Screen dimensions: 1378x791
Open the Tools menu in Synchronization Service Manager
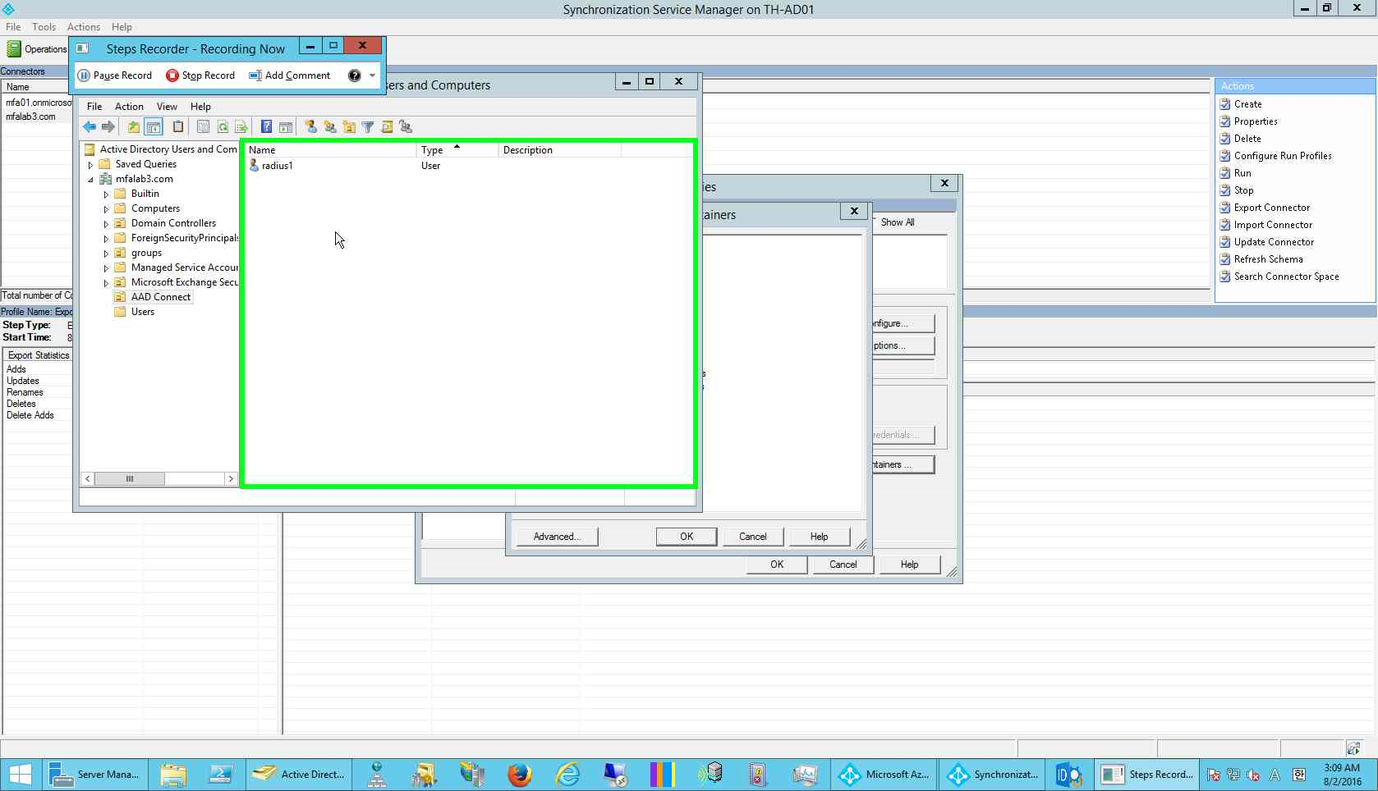point(44,27)
